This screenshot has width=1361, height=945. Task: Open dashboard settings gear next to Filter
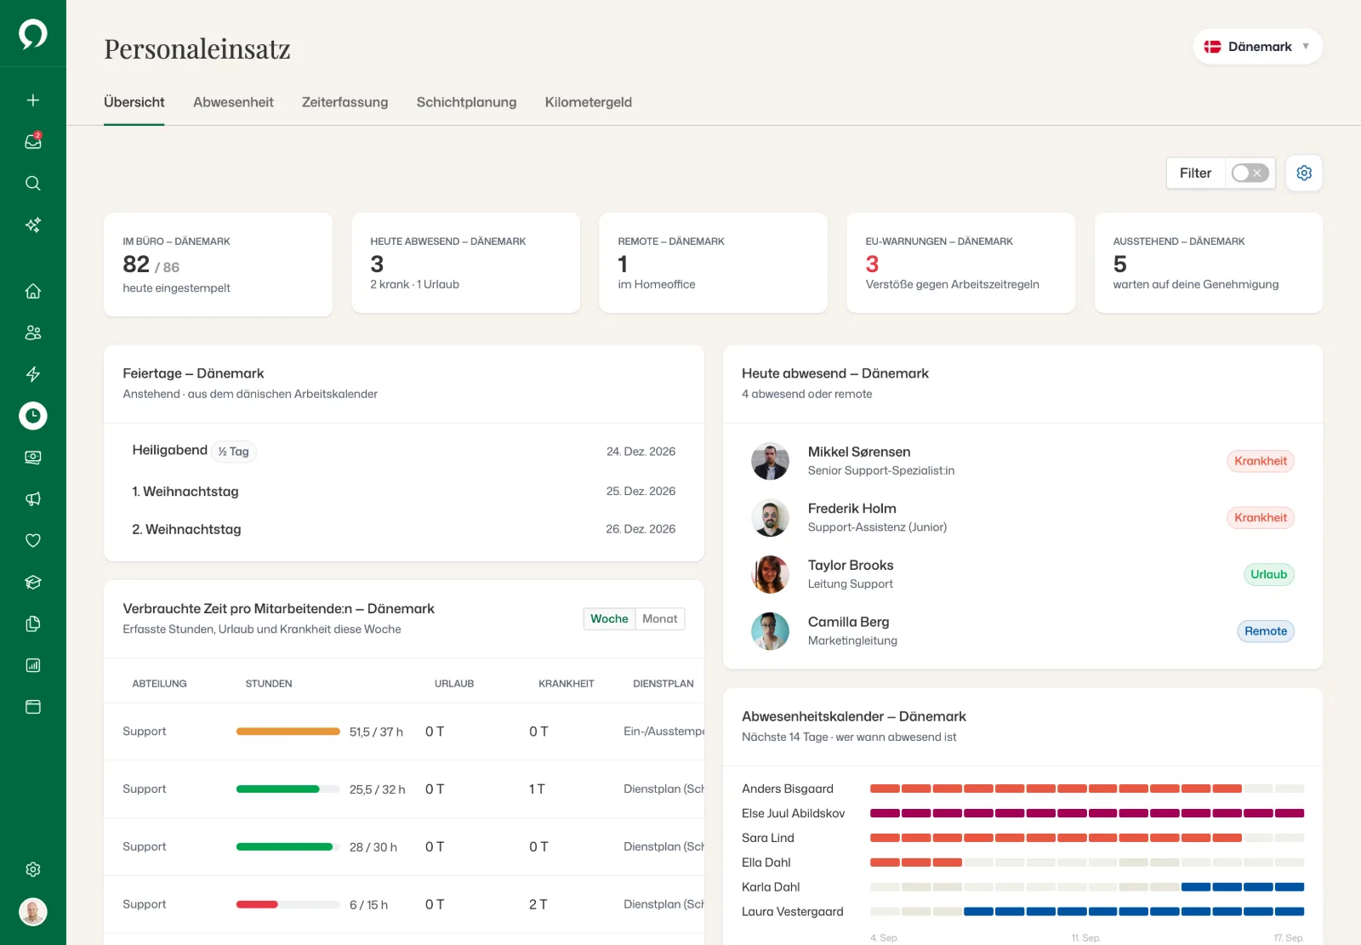[1304, 174]
